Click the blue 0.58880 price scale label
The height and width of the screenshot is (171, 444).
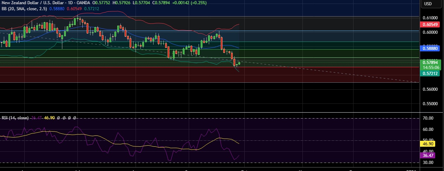(x=429, y=48)
